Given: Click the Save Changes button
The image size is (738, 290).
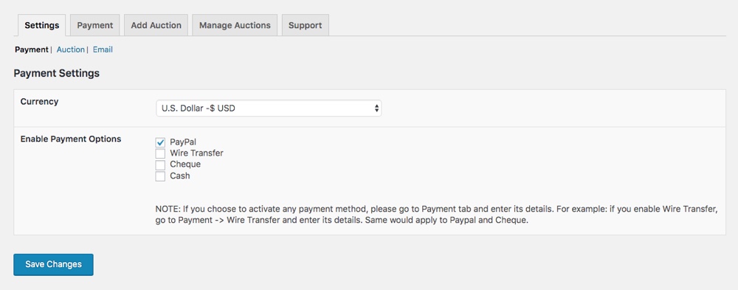Looking at the screenshot, I should pos(53,264).
